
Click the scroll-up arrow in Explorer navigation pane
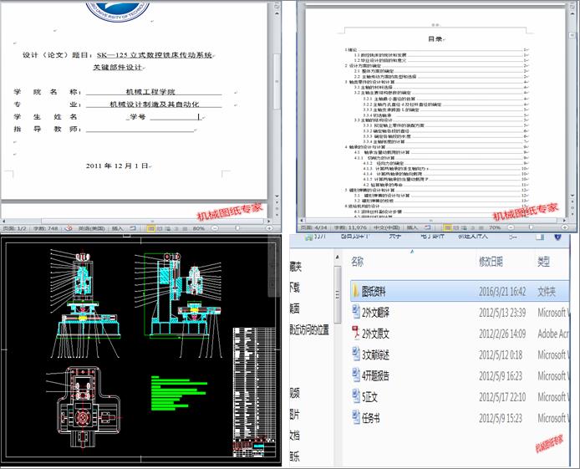pos(338,257)
